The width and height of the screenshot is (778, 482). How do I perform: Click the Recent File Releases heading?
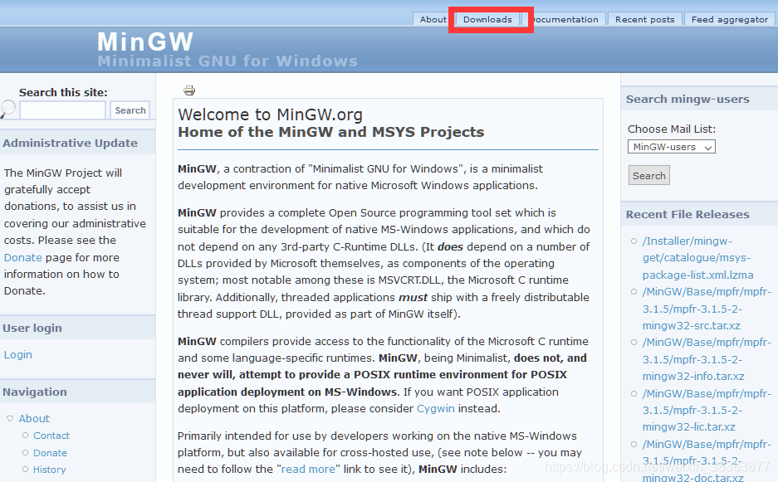687,214
